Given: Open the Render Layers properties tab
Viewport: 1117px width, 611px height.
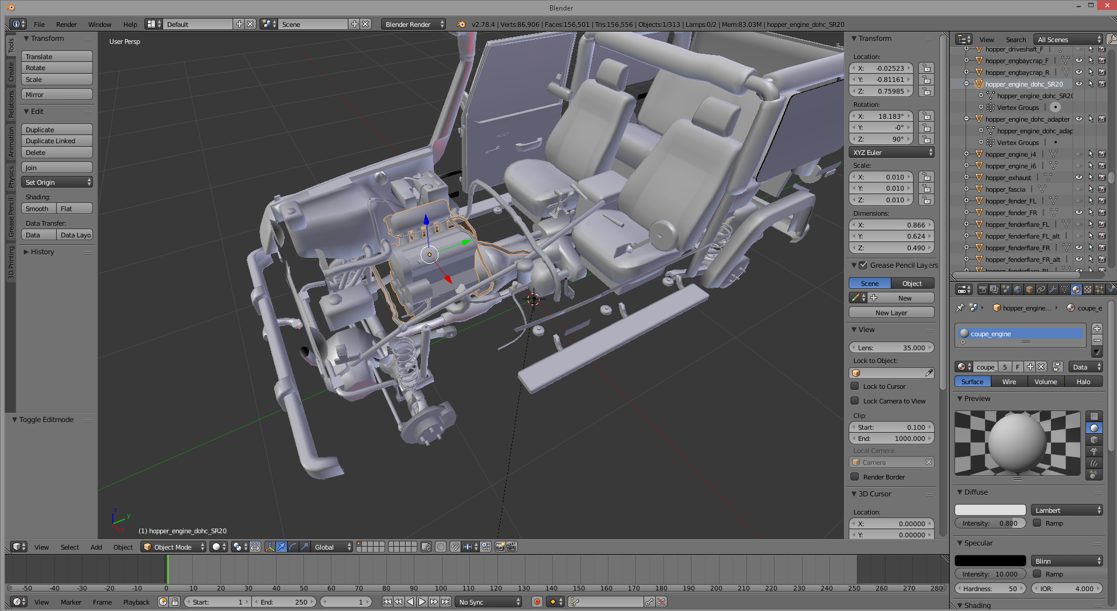Looking at the screenshot, I should (994, 290).
